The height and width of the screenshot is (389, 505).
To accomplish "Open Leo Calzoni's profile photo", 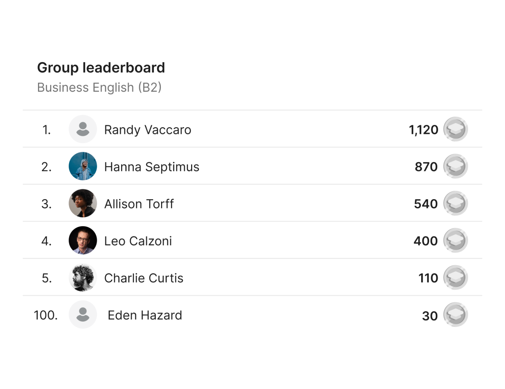I will coord(83,240).
